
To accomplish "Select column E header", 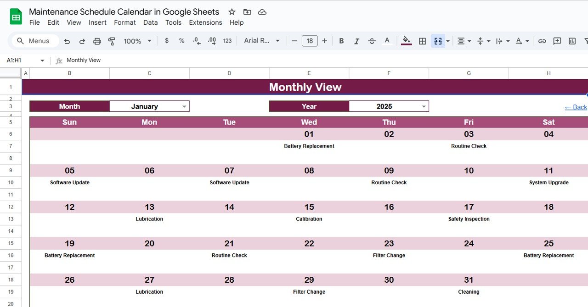I will (x=309, y=73).
